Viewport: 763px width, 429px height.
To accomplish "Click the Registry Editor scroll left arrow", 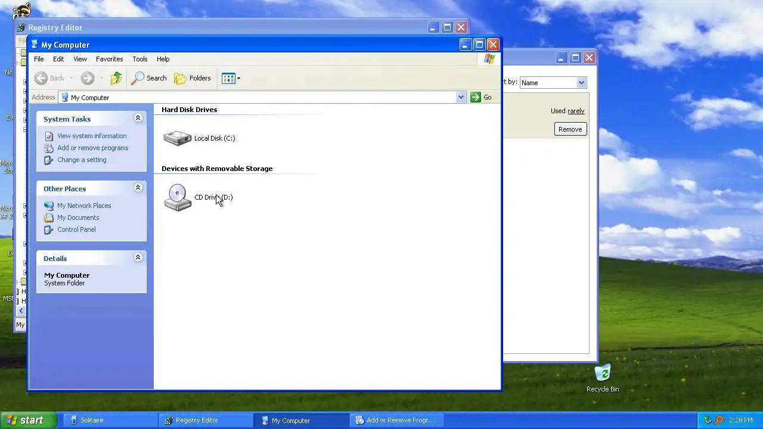I will click(21, 310).
